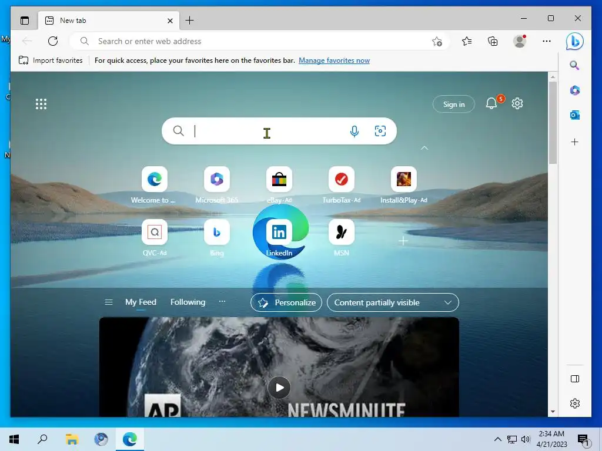
Task: Switch to Following tab
Action: tap(188, 302)
